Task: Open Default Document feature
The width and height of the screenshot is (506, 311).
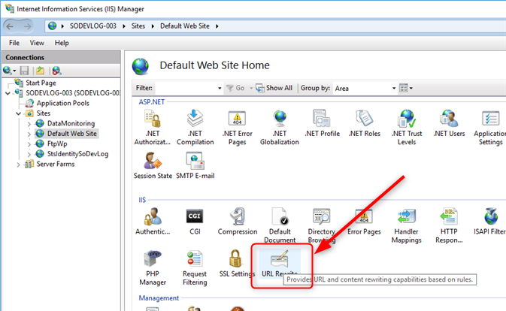Action: point(280,225)
